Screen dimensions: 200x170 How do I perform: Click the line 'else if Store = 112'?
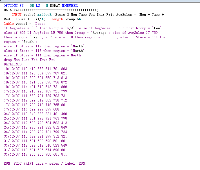point(45,46)
